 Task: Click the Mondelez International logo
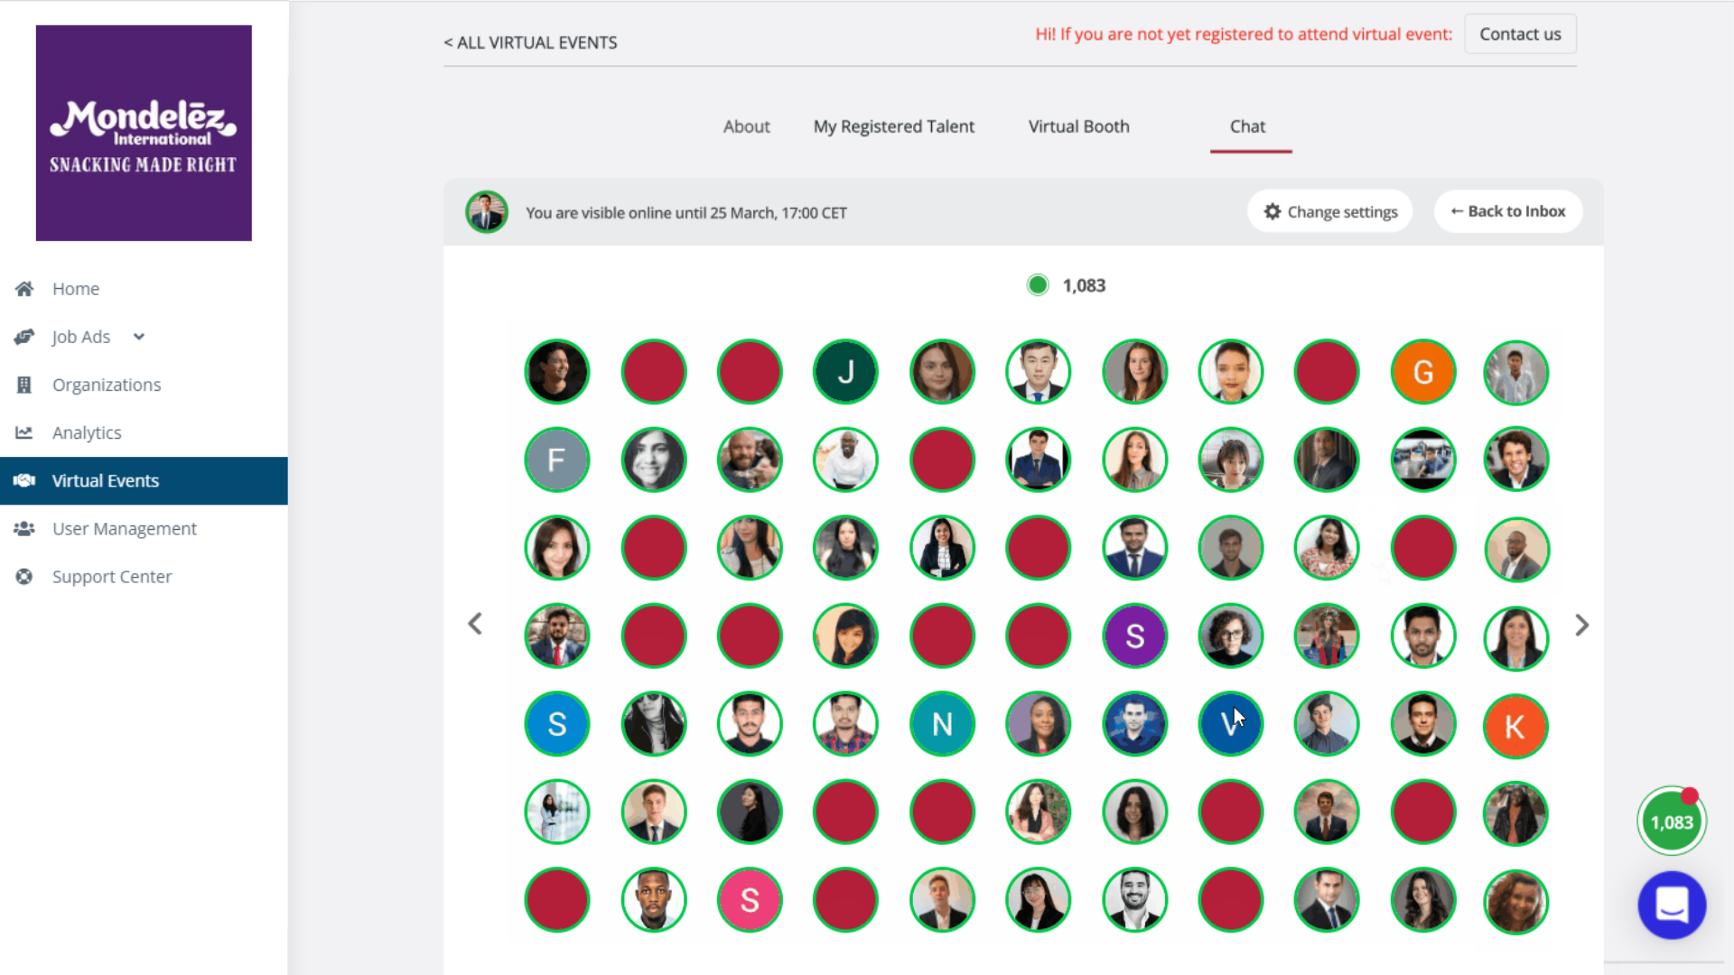[144, 133]
